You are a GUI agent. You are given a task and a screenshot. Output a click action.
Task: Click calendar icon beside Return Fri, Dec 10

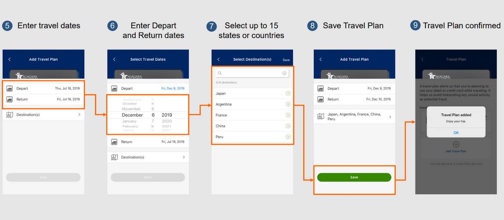(321, 99)
